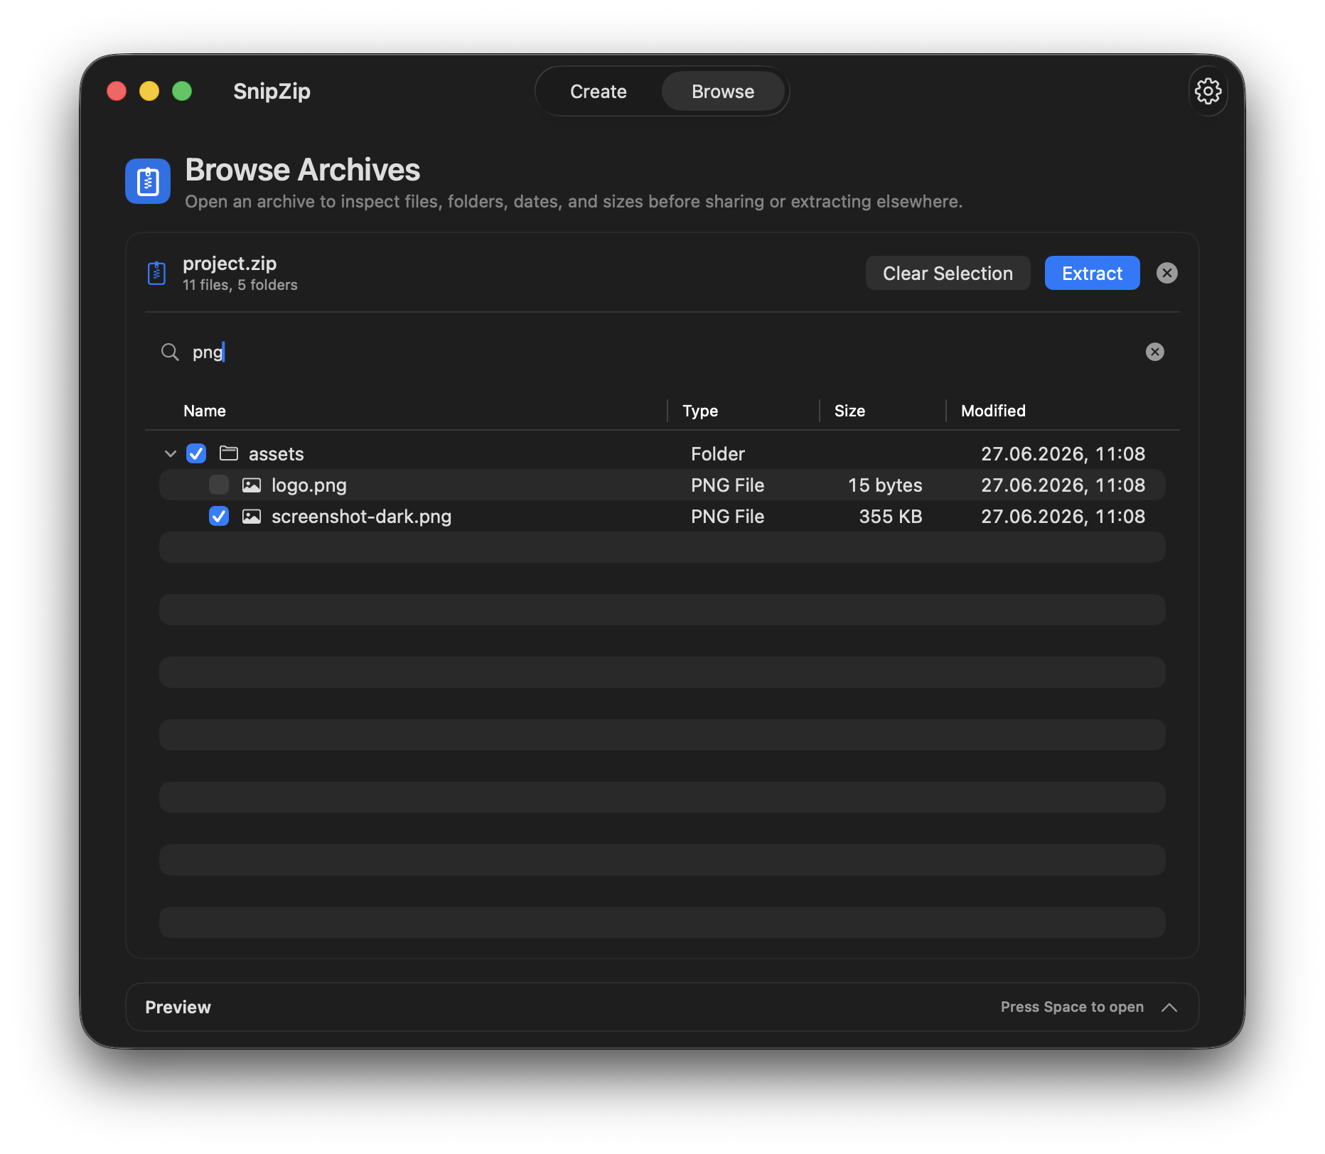Click the Browse Archives heading

(303, 170)
